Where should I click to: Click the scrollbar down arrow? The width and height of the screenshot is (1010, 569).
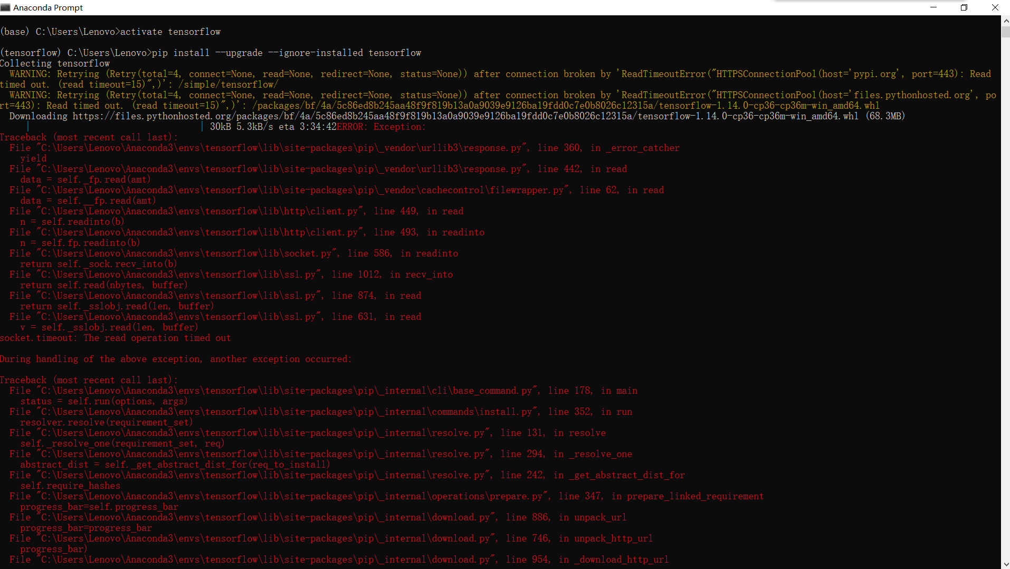tap(1005, 564)
